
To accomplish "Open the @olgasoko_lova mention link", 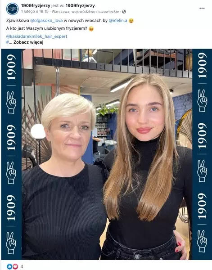I will click(46, 21).
